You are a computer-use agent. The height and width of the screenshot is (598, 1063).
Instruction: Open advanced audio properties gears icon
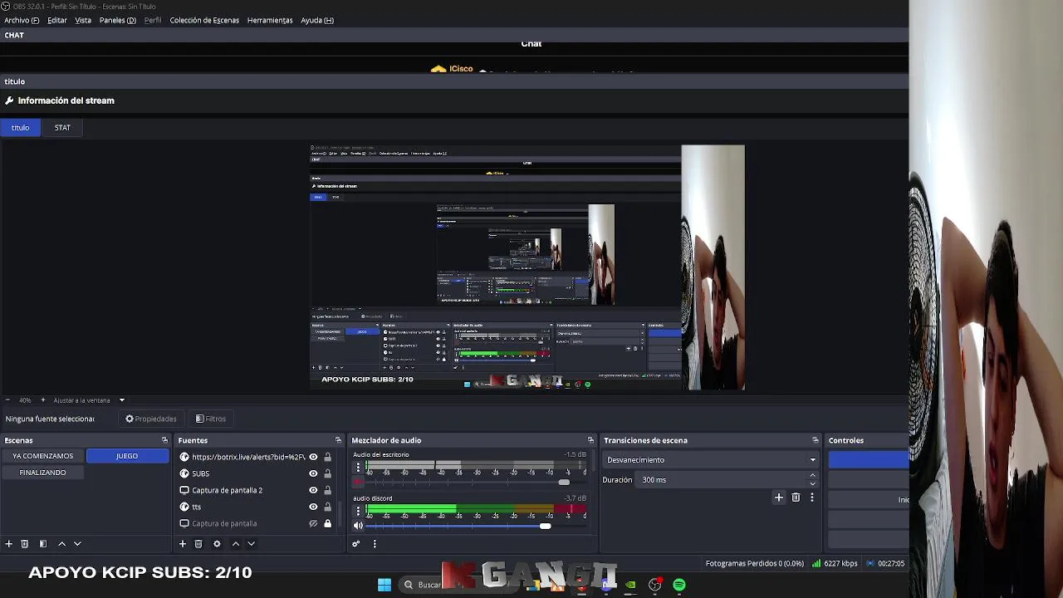pyautogui.click(x=355, y=544)
